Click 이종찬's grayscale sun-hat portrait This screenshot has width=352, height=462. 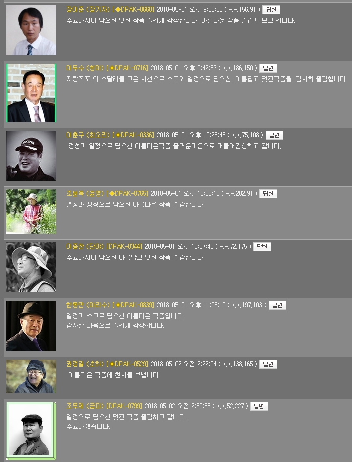(x=31, y=267)
